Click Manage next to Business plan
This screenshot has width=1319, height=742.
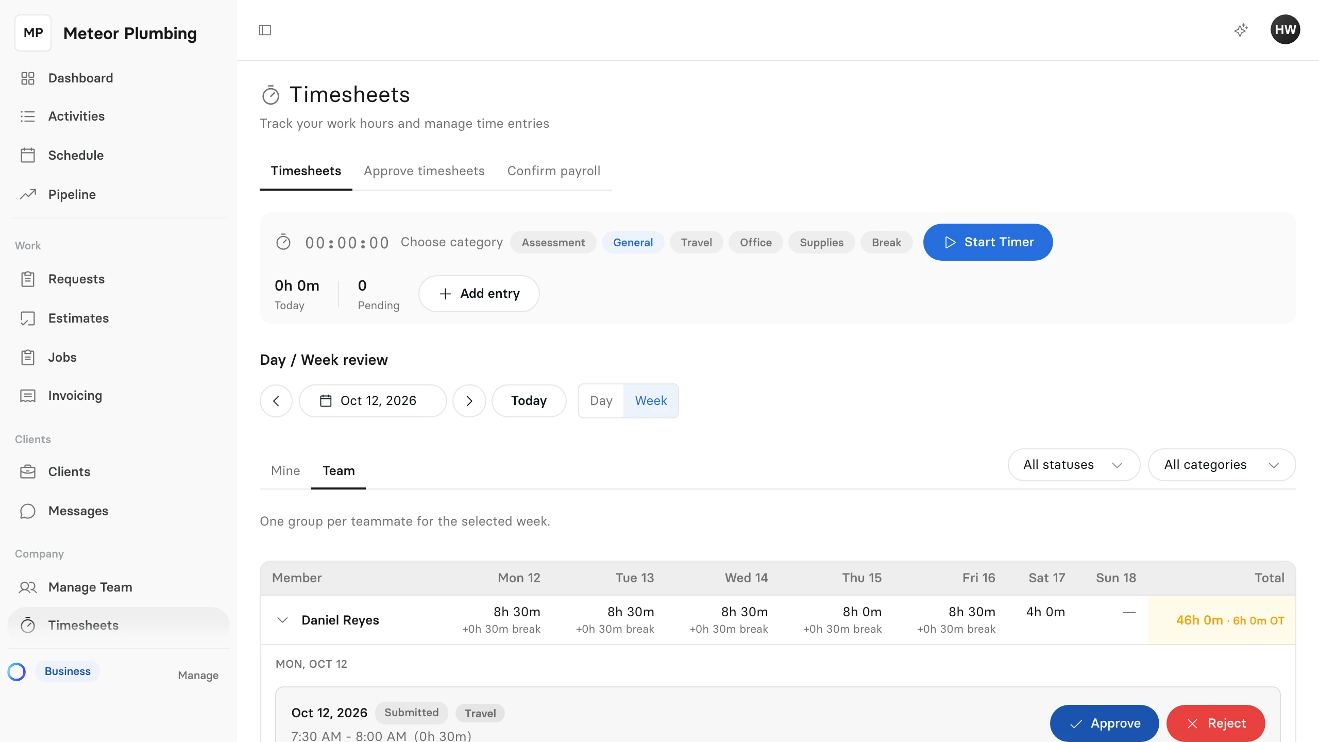tap(198, 675)
